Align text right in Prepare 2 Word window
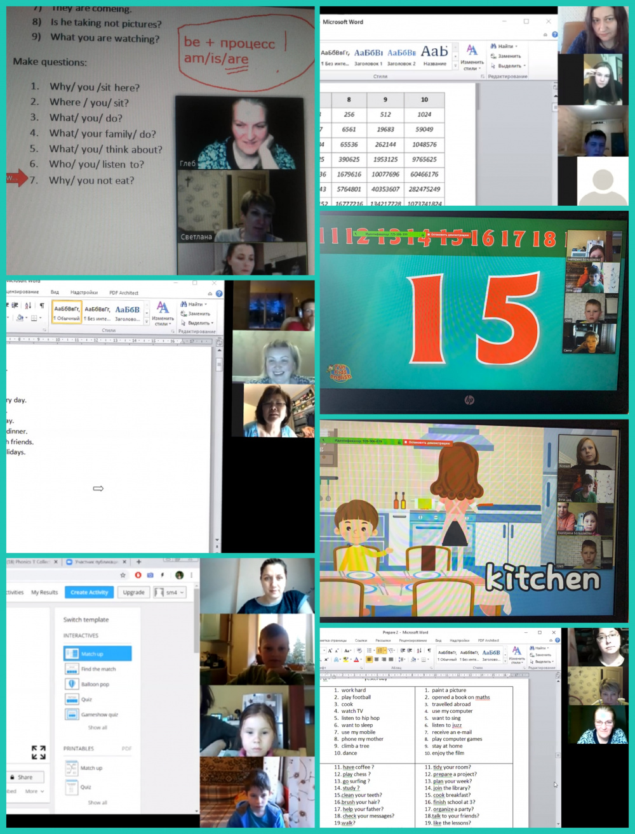The image size is (635, 834). point(384,659)
